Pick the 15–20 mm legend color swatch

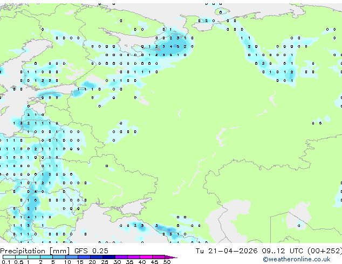[84, 257]
